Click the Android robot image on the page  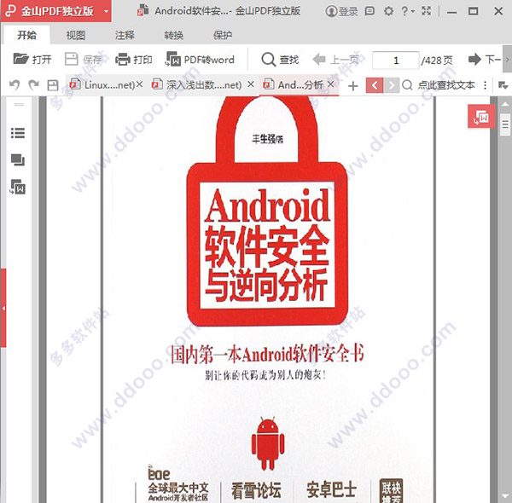click(268, 443)
